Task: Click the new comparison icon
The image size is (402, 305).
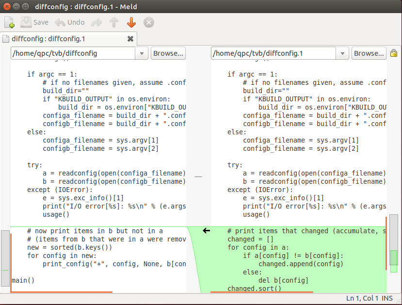Action: click(10, 22)
